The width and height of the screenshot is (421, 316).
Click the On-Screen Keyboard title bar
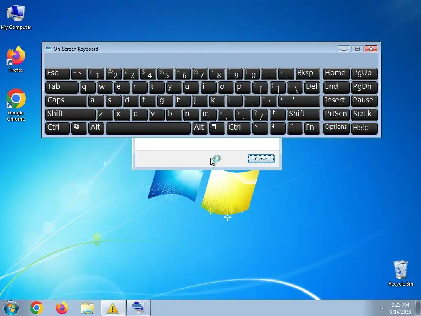coord(191,49)
